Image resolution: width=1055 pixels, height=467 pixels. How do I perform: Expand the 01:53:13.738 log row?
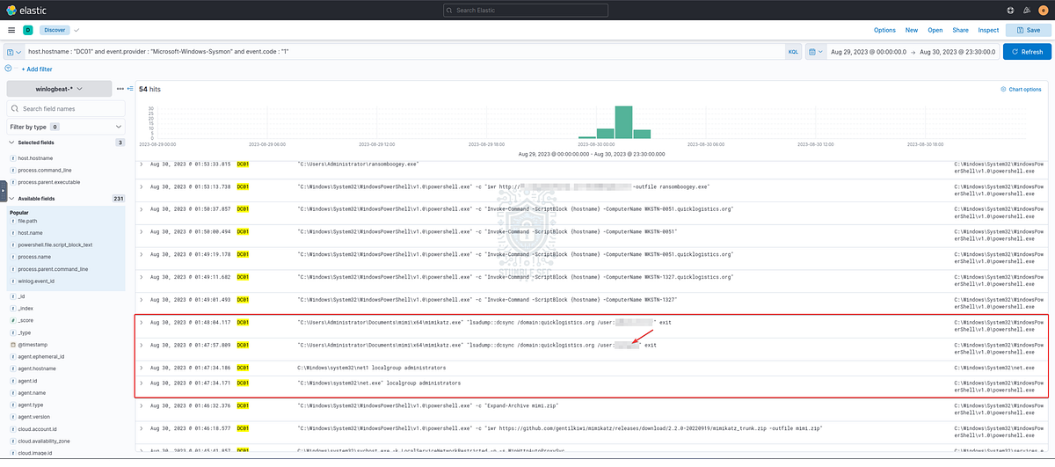[x=142, y=187]
